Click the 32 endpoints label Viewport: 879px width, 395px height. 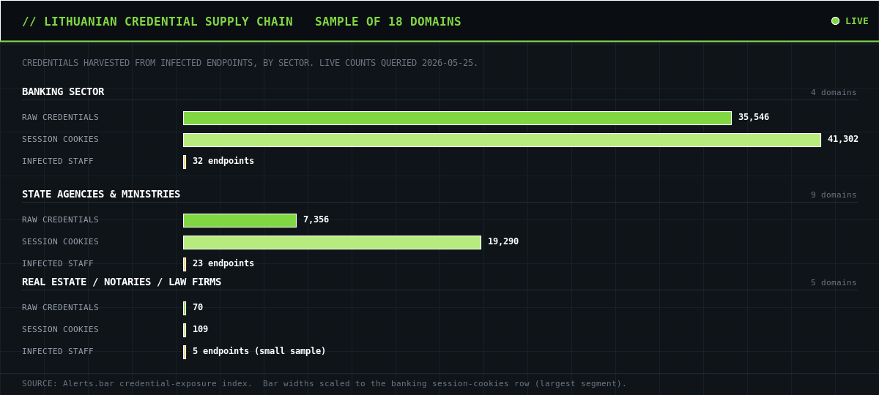point(223,162)
